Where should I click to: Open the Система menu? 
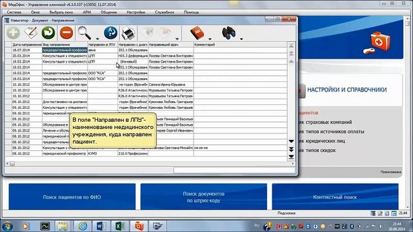coord(14,12)
